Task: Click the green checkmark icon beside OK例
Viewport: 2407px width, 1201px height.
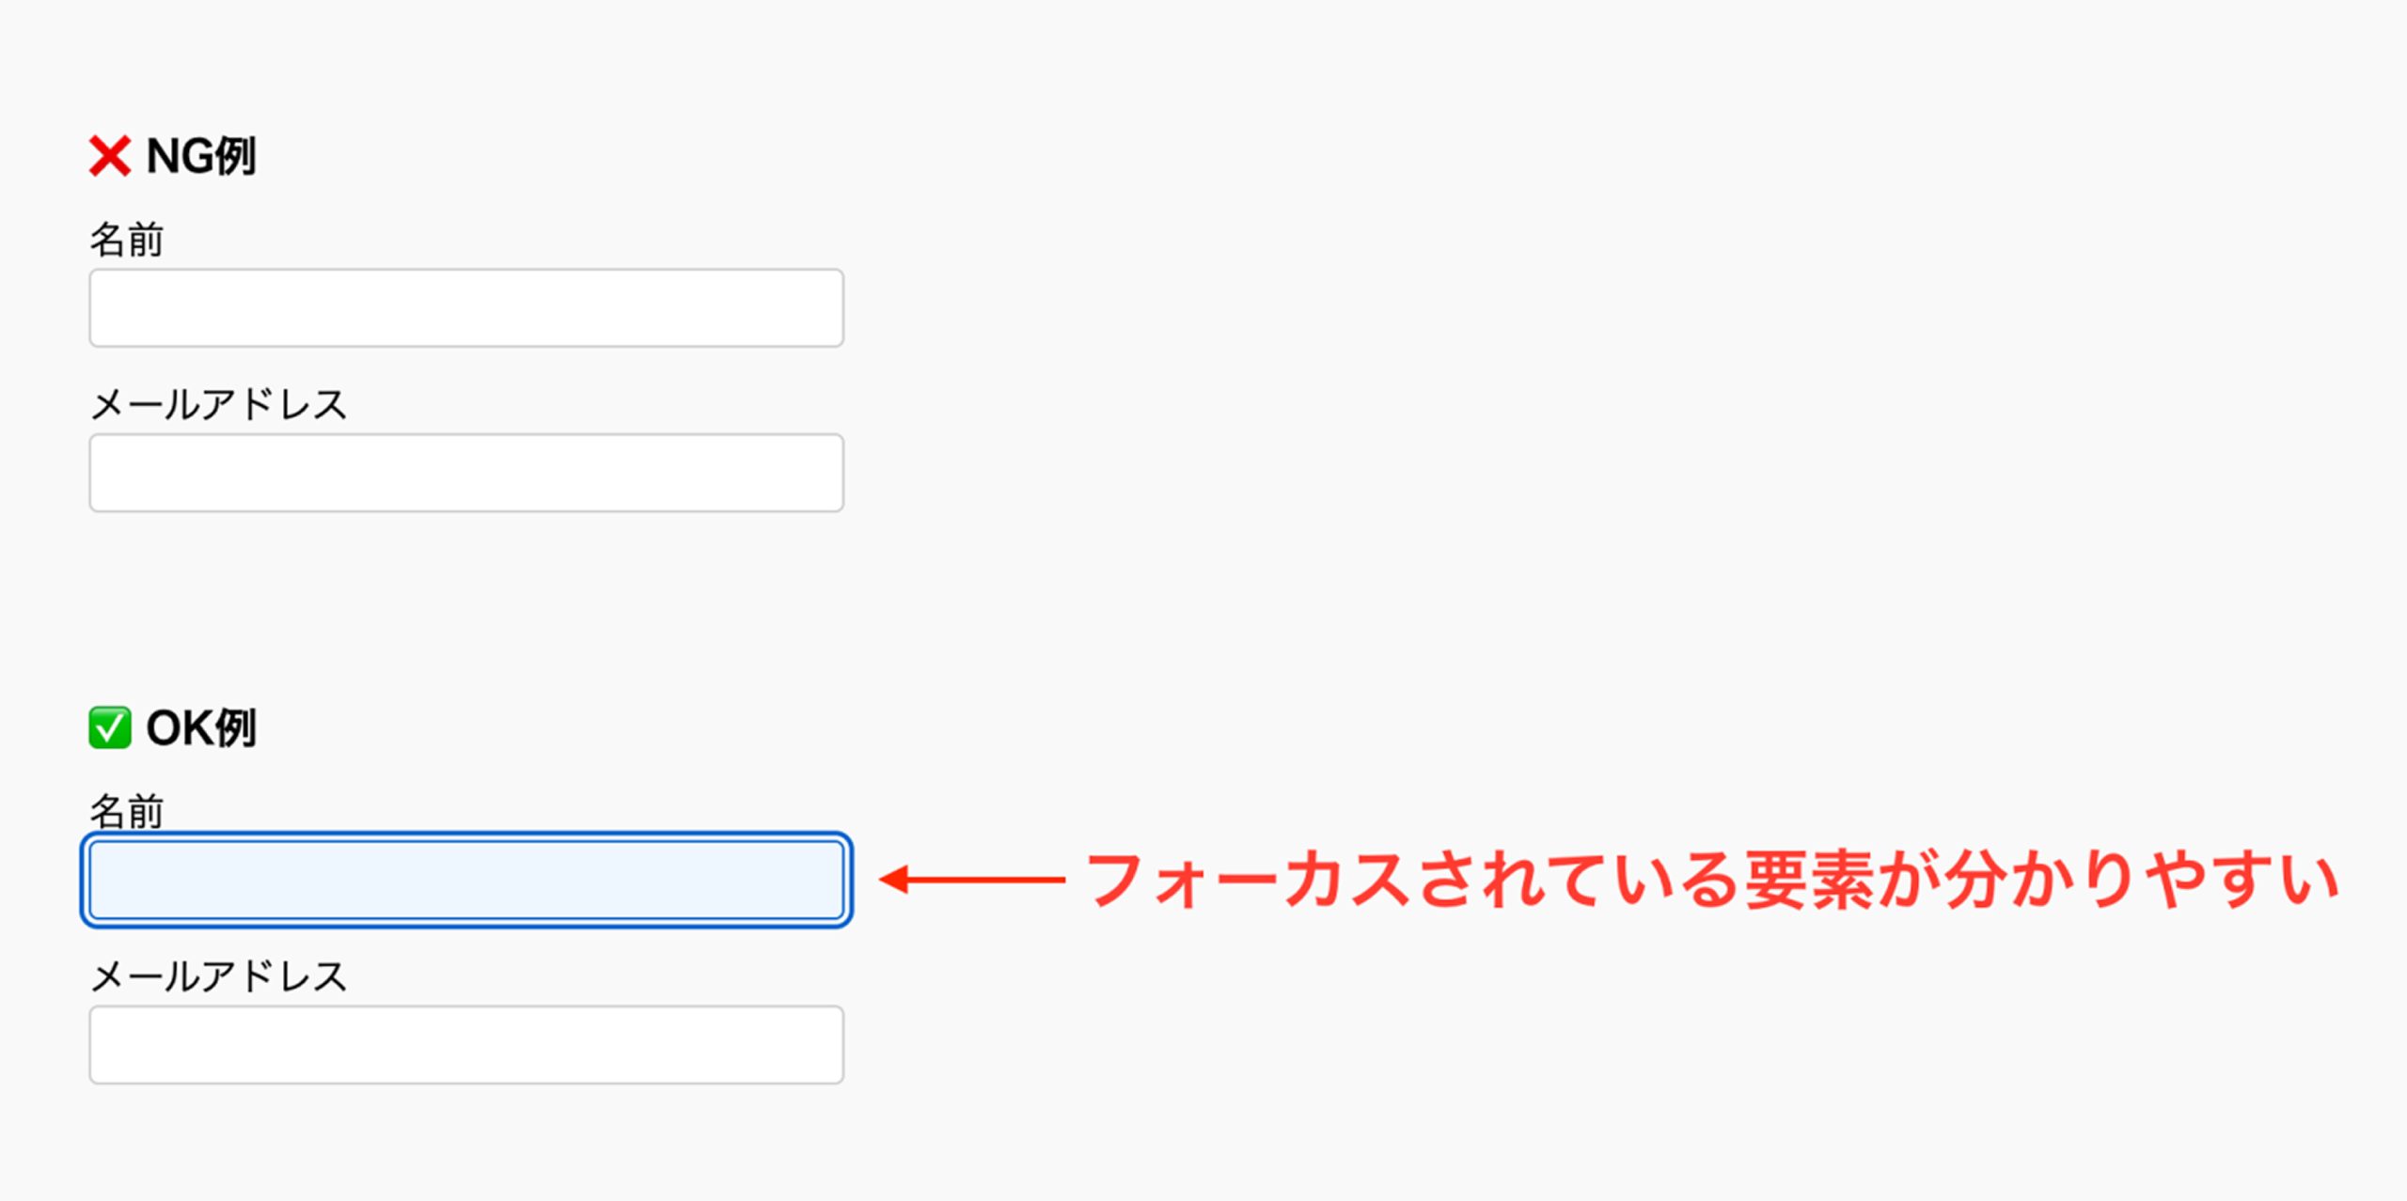Action: tap(109, 727)
